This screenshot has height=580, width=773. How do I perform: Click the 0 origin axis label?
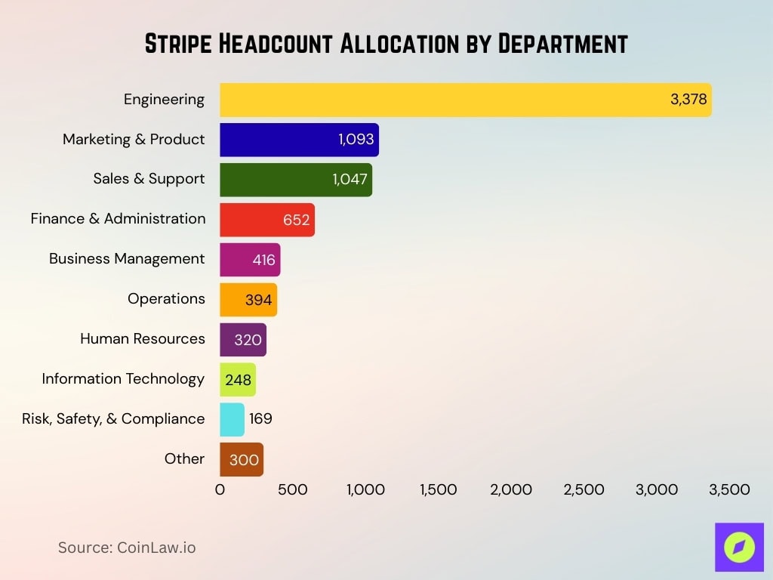click(x=220, y=489)
